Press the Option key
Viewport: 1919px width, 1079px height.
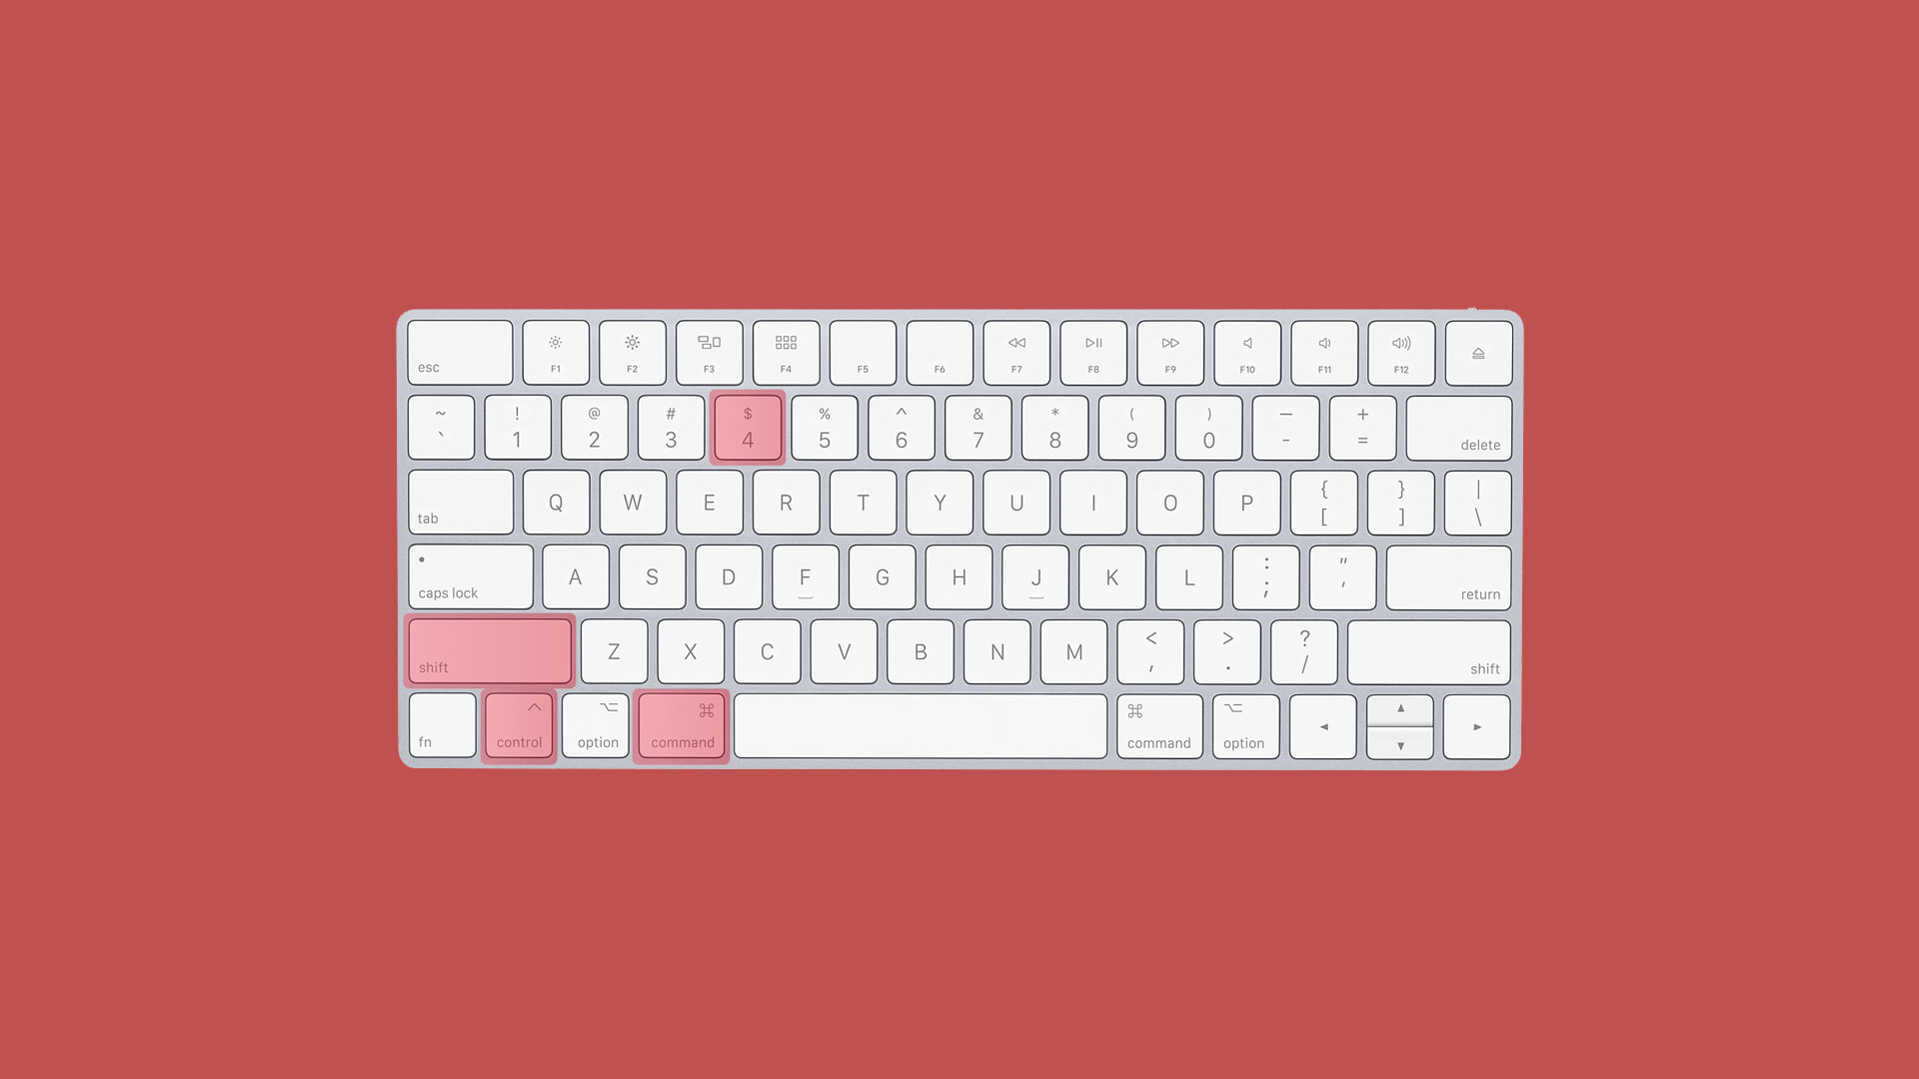point(596,726)
